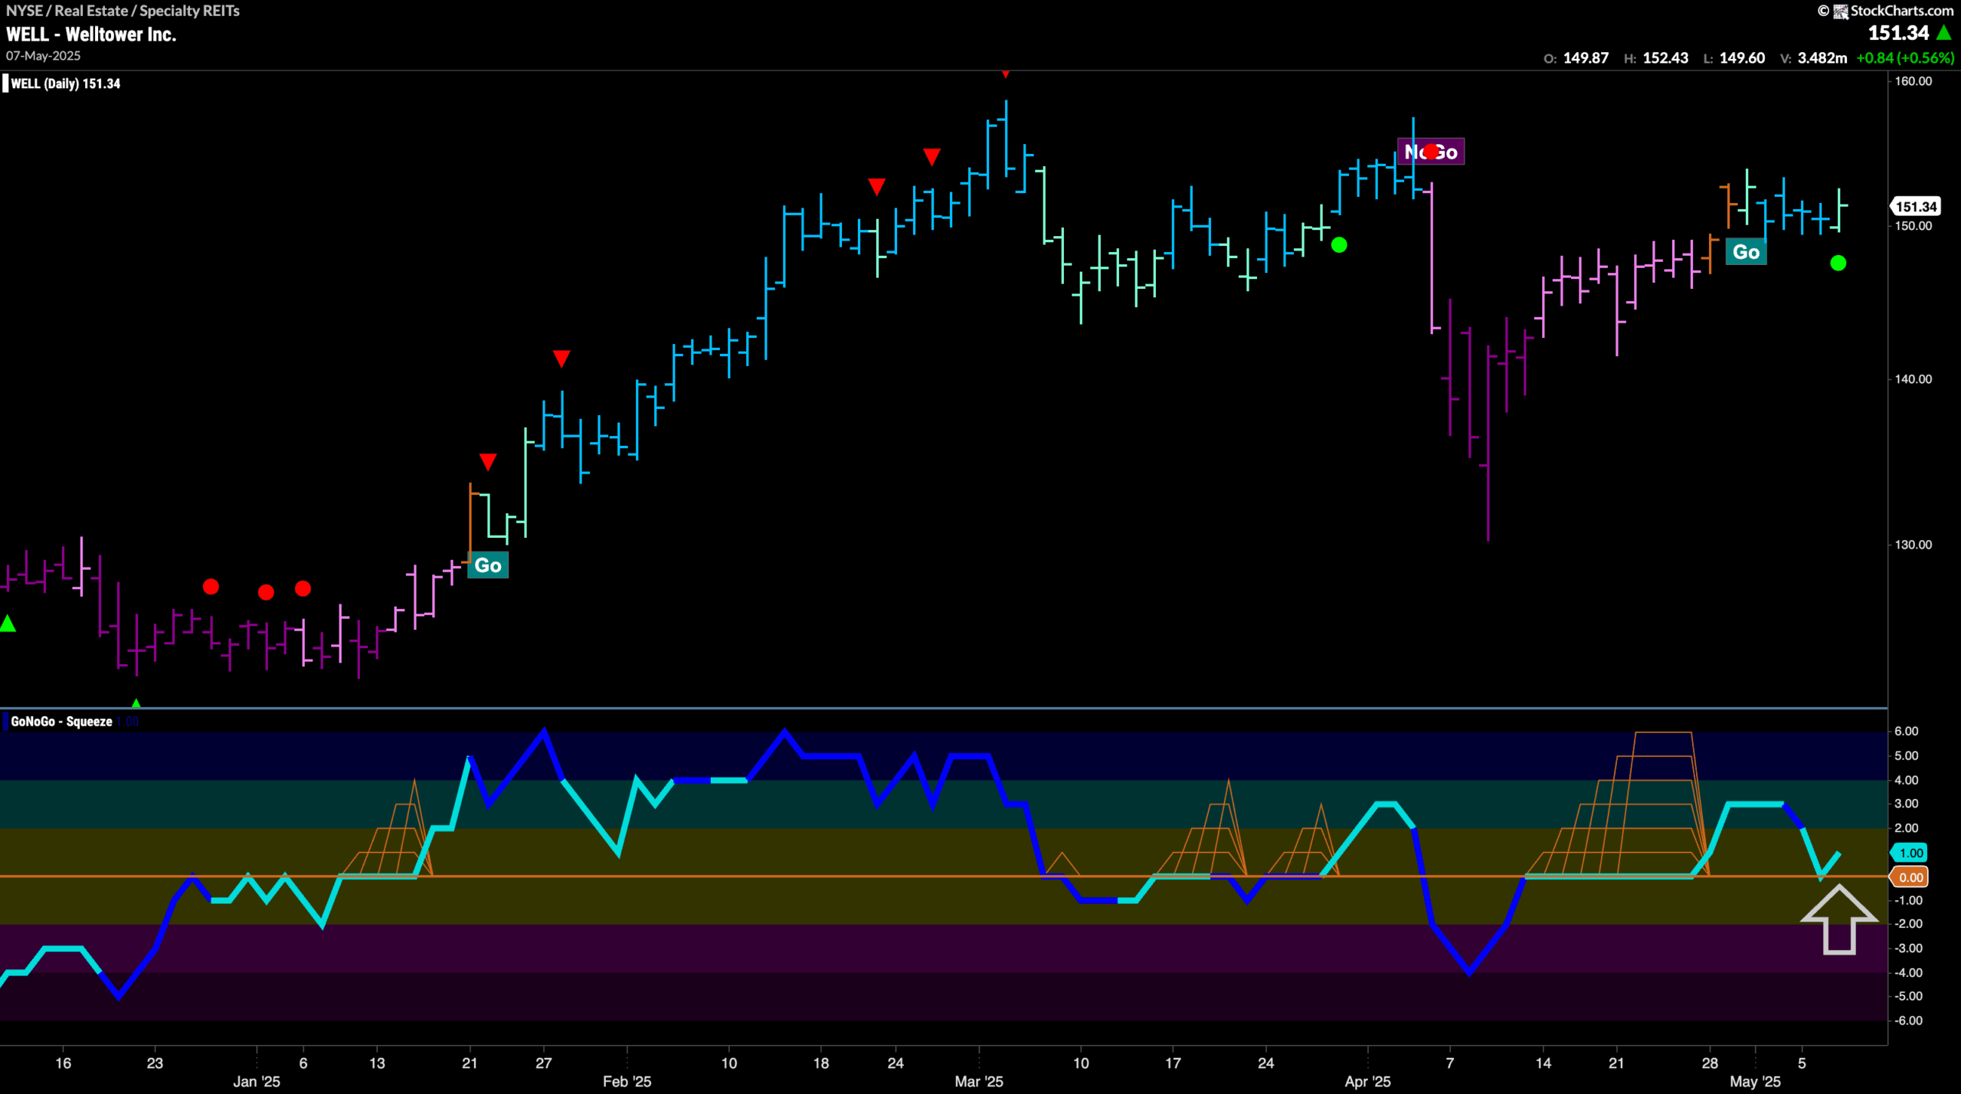Screen dimensions: 1961x1094
Task: Click the open value '149.87'
Action: [1586, 58]
